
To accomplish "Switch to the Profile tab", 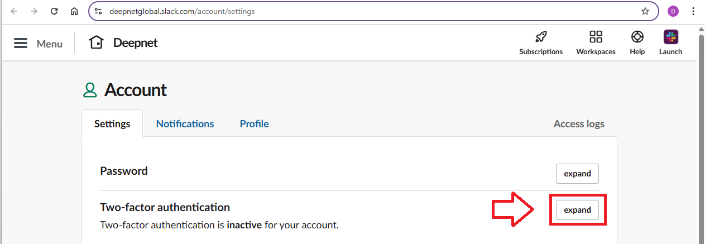I will pos(254,124).
